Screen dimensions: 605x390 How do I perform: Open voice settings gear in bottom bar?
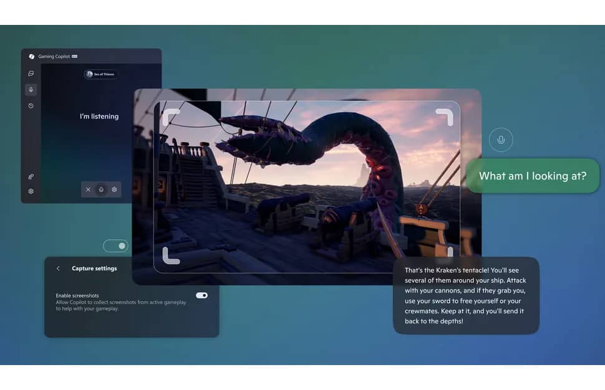click(114, 189)
